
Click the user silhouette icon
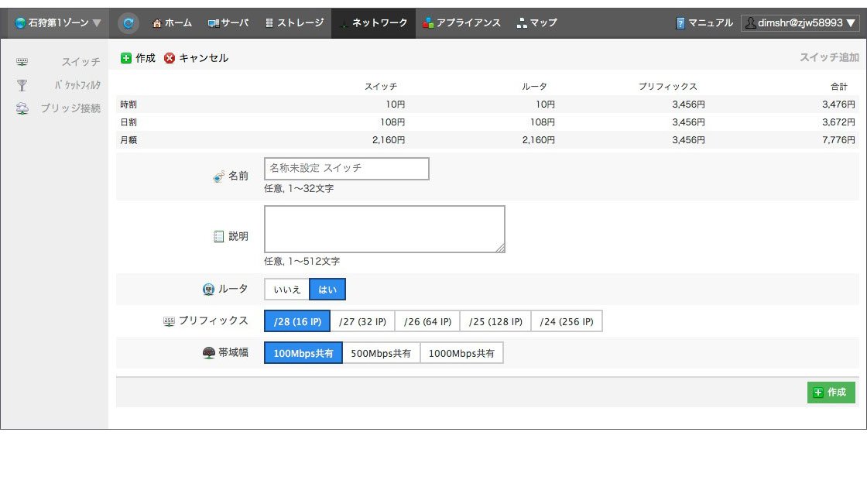(x=750, y=23)
